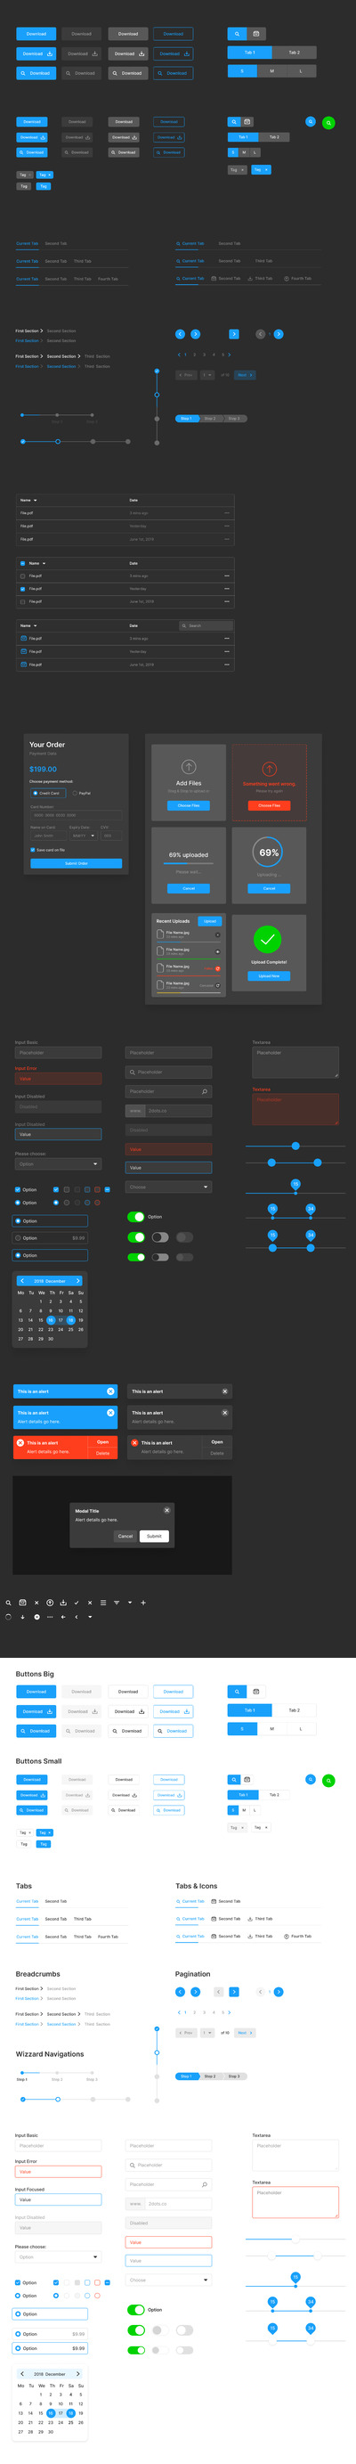The image size is (356, 2464).
Task: Select the Credit Card payment radio
Action: (x=36, y=792)
